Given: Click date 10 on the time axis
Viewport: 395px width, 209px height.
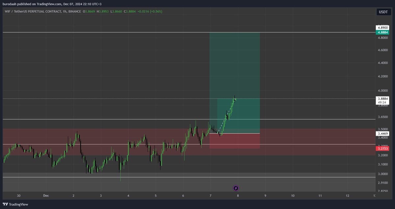Looking at the screenshot, I should tap(293, 196).
